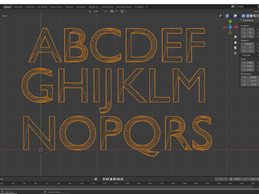The width and height of the screenshot is (259, 194).
Task: Select material preview shading mode
Action: [x=255, y=16]
